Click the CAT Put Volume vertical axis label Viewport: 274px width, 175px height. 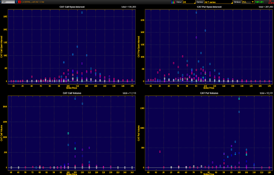tap(139, 133)
